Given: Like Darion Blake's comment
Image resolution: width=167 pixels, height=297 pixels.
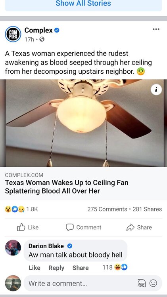Looking at the screenshot, I should pyautogui.click(x=35, y=268).
